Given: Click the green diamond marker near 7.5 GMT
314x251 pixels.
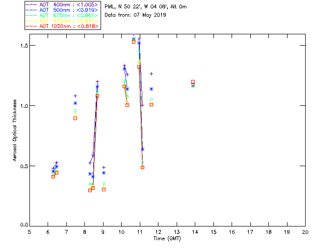Looking at the screenshot, I should pyautogui.click(x=75, y=110).
